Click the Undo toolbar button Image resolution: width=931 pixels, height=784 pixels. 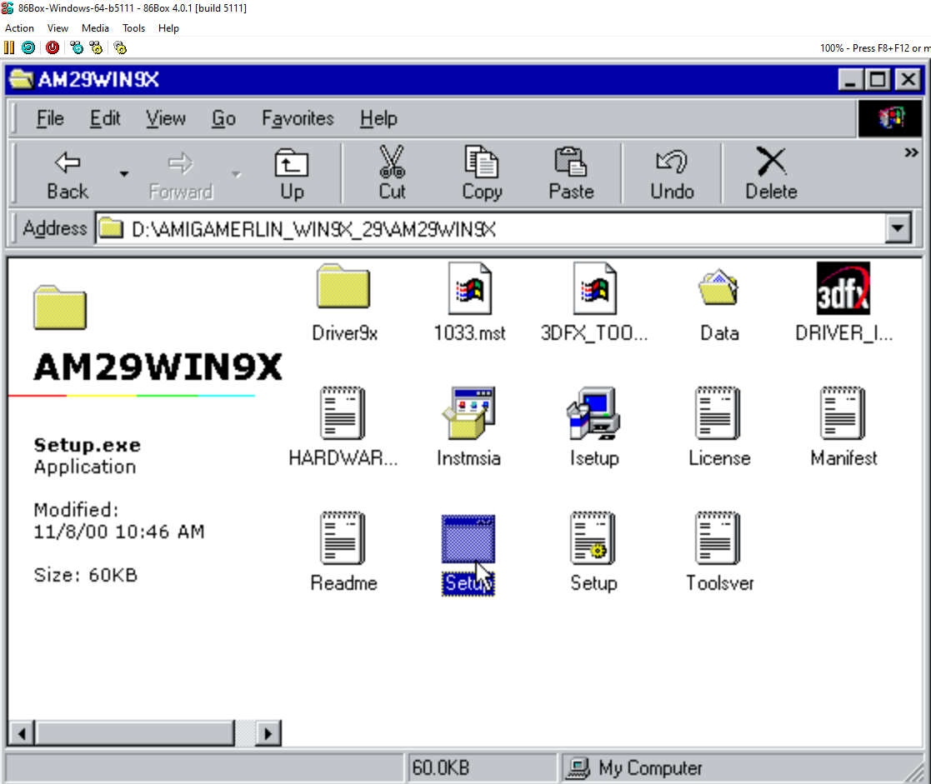coord(672,174)
